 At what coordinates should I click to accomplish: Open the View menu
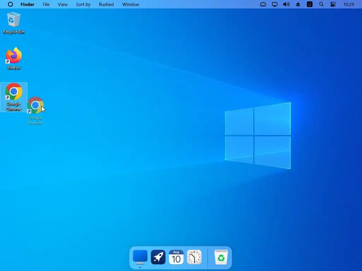(x=63, y=4)
